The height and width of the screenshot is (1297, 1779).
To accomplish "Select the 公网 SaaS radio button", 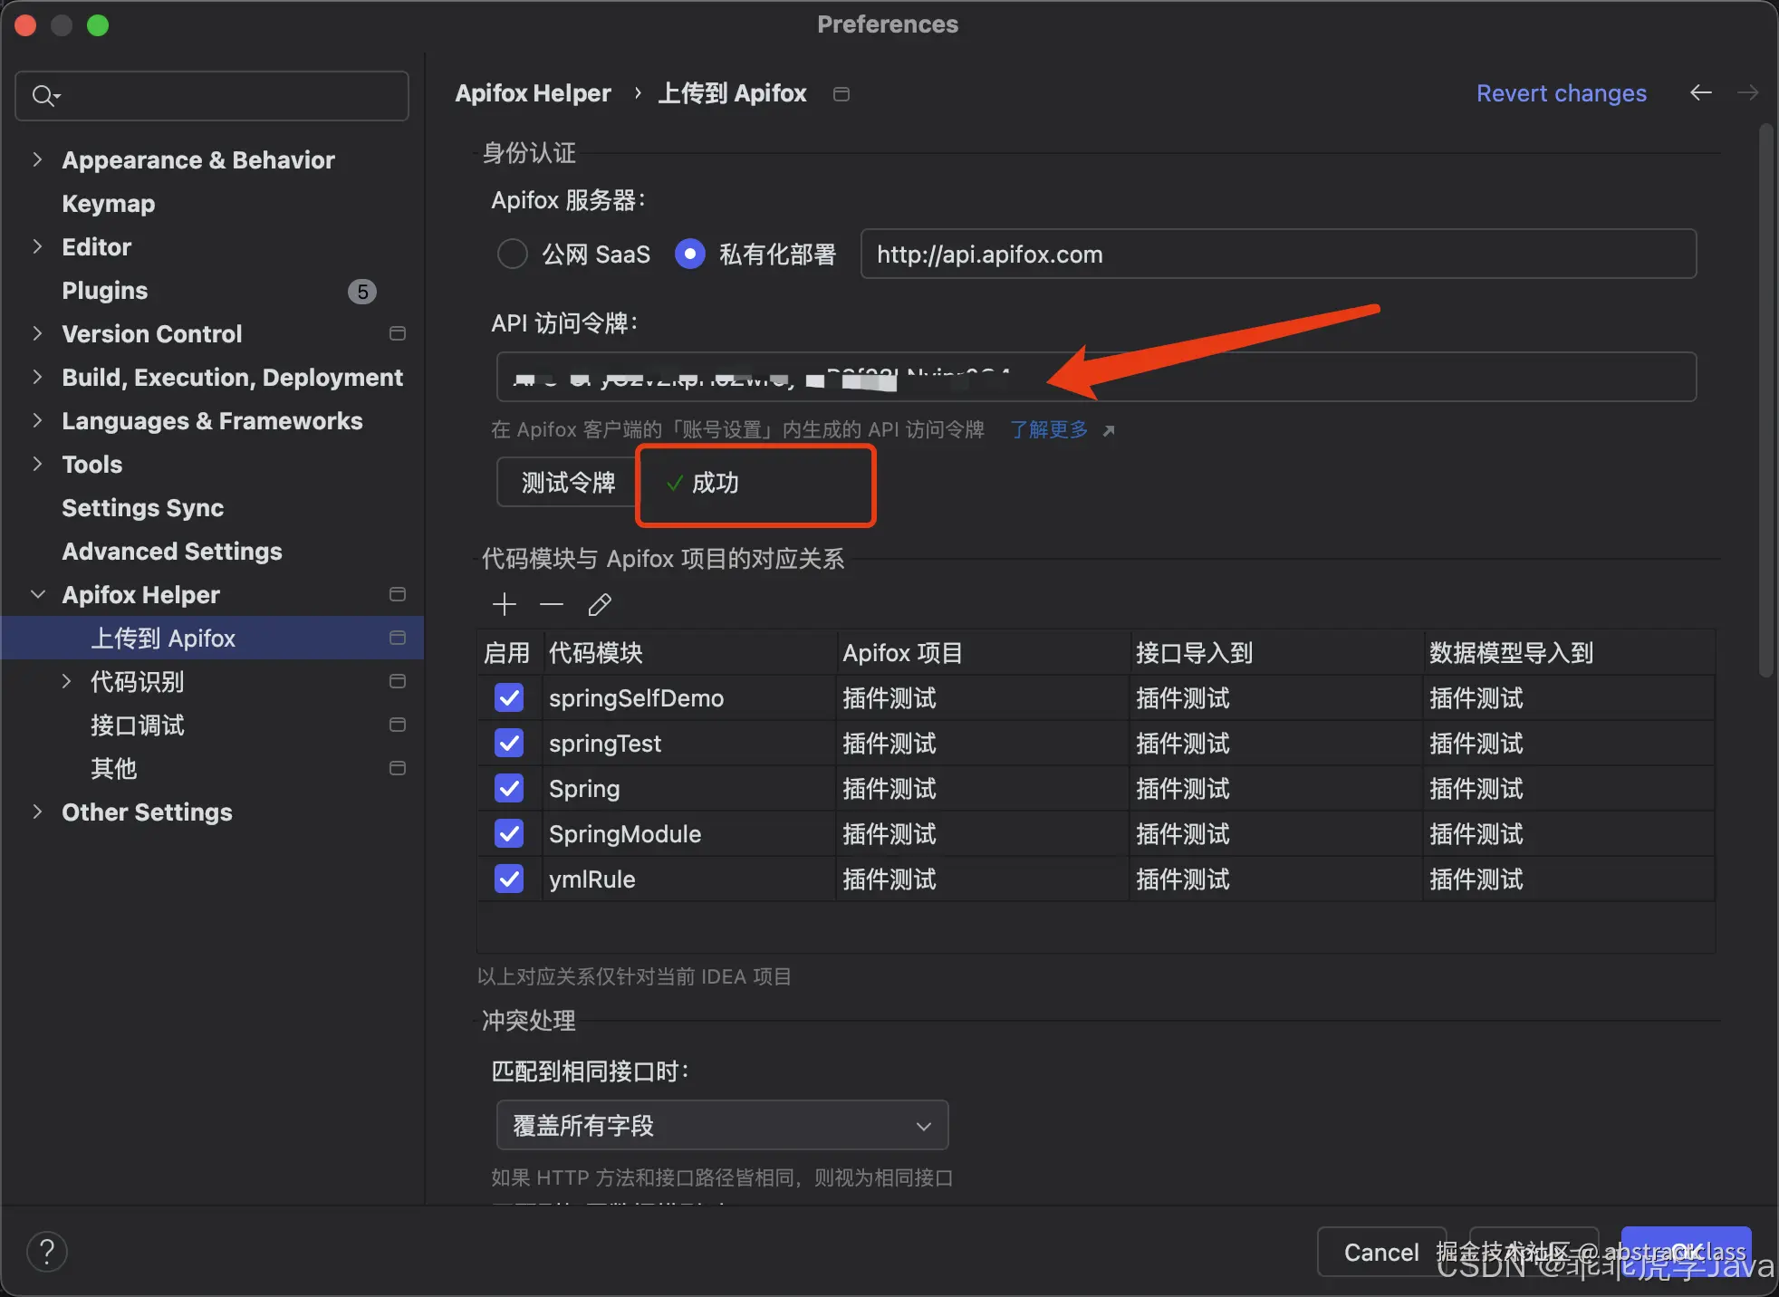I will pos(513,254).
